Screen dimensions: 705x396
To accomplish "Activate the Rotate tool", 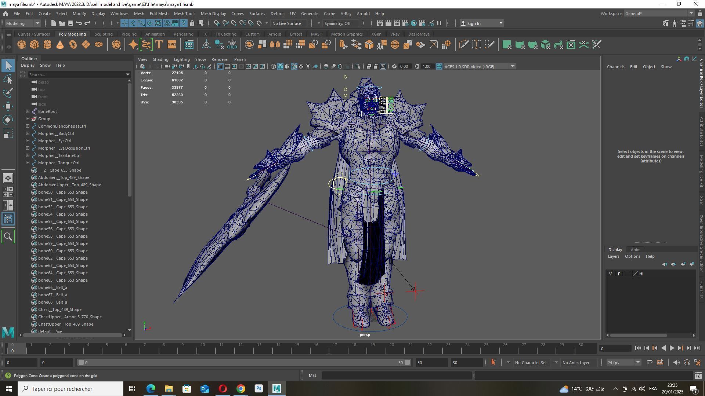I will coord(8,120).
